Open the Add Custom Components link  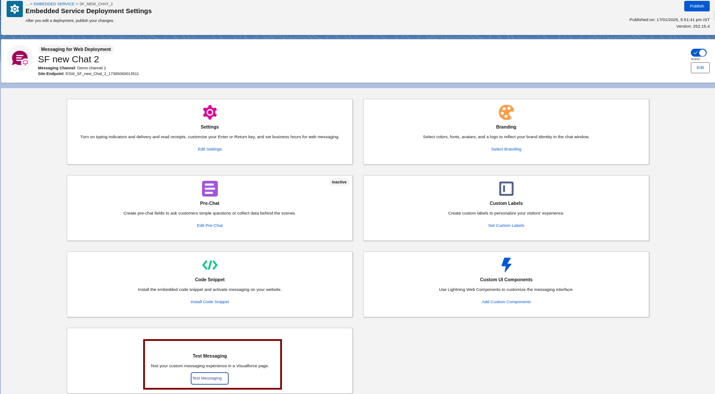click(x=506, y=302)
